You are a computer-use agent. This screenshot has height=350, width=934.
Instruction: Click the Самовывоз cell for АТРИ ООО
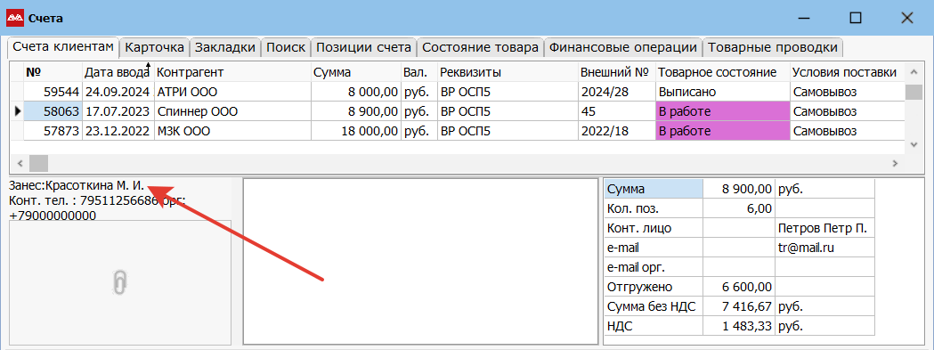[x=847, y=92]
